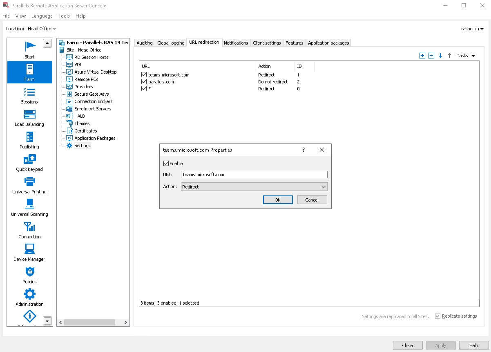The width and height of the screenshot is (491, 352).
Task: Open Universal Scanning category icon
Action: pos(29,204)
